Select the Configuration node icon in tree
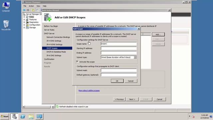Image resolution: width=213 pixels, height=120 pixels. pyautogui.click(x=27, y=25)
